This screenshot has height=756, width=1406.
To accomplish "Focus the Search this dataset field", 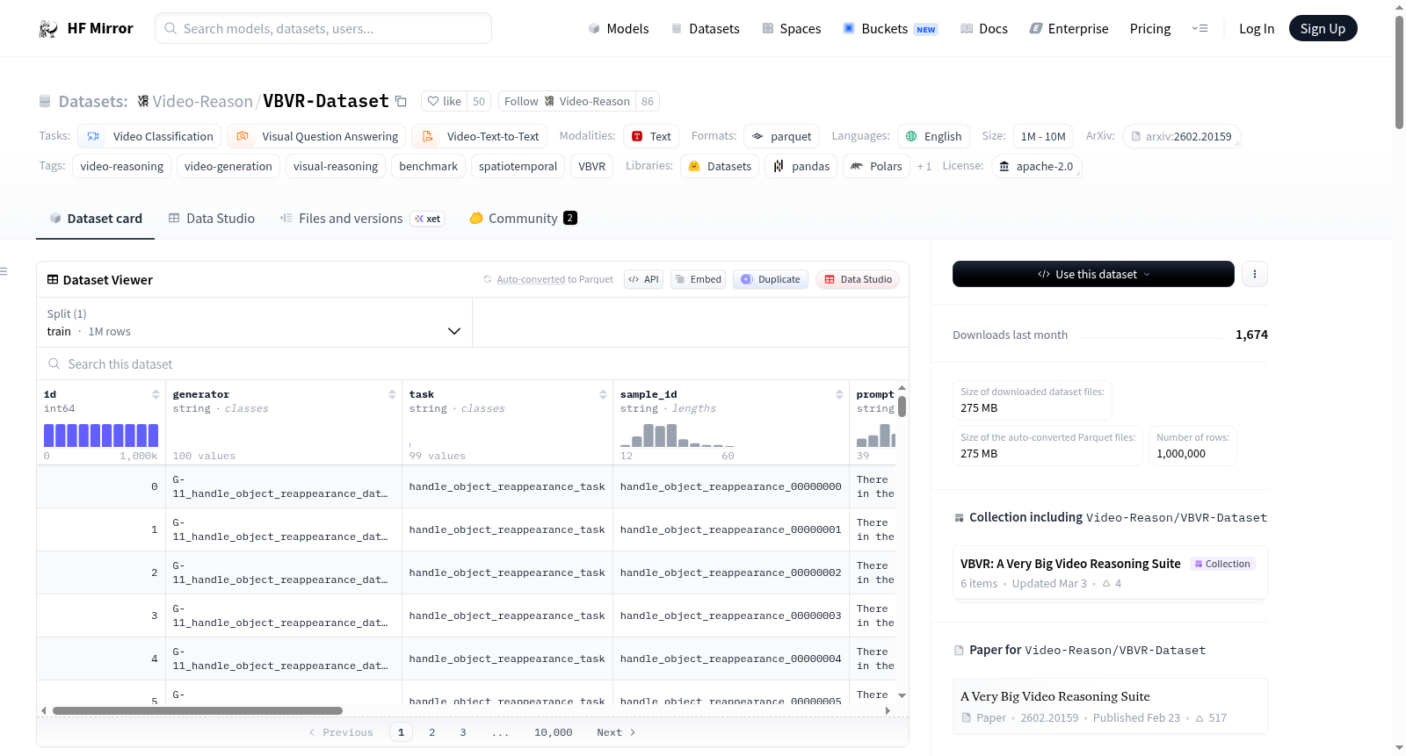I will (x=473, y=364).
